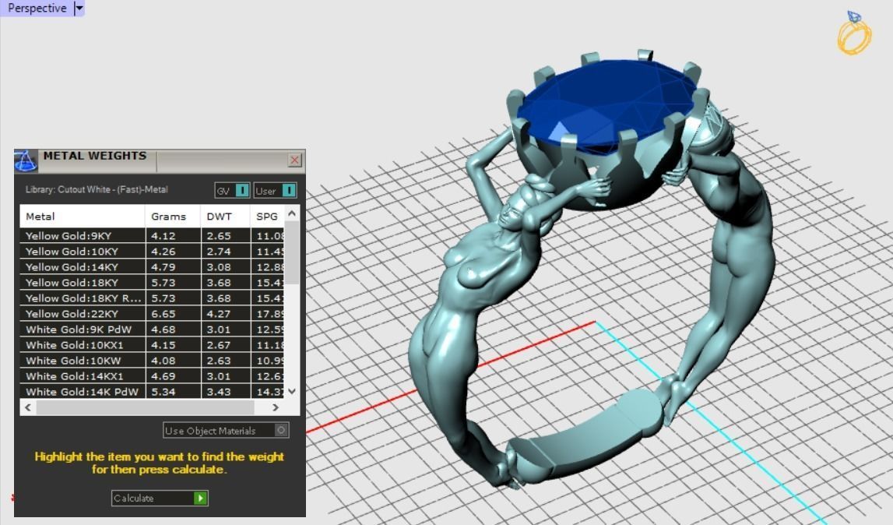Image resolution: width=893 pixels, height=525 pixels.
Task: Click the gold ring logo icon
Action: click(854, 33)
